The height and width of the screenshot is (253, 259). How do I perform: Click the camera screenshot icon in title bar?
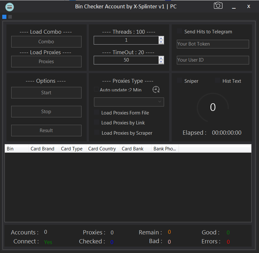tap(218, 5)
